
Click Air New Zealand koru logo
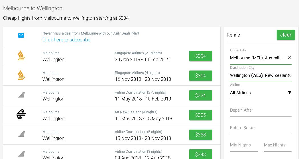coord(21,114)
